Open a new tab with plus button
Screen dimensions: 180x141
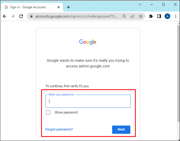click(x=68, y=7)
